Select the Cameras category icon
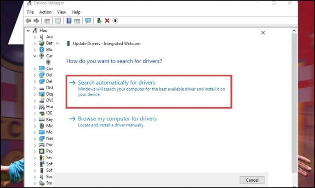The height and width of the screenshot is (188, 315). pos(41,56)
